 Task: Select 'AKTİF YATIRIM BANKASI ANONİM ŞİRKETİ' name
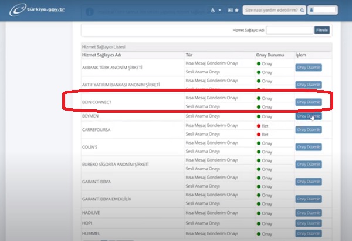click(x=121, y=85)
